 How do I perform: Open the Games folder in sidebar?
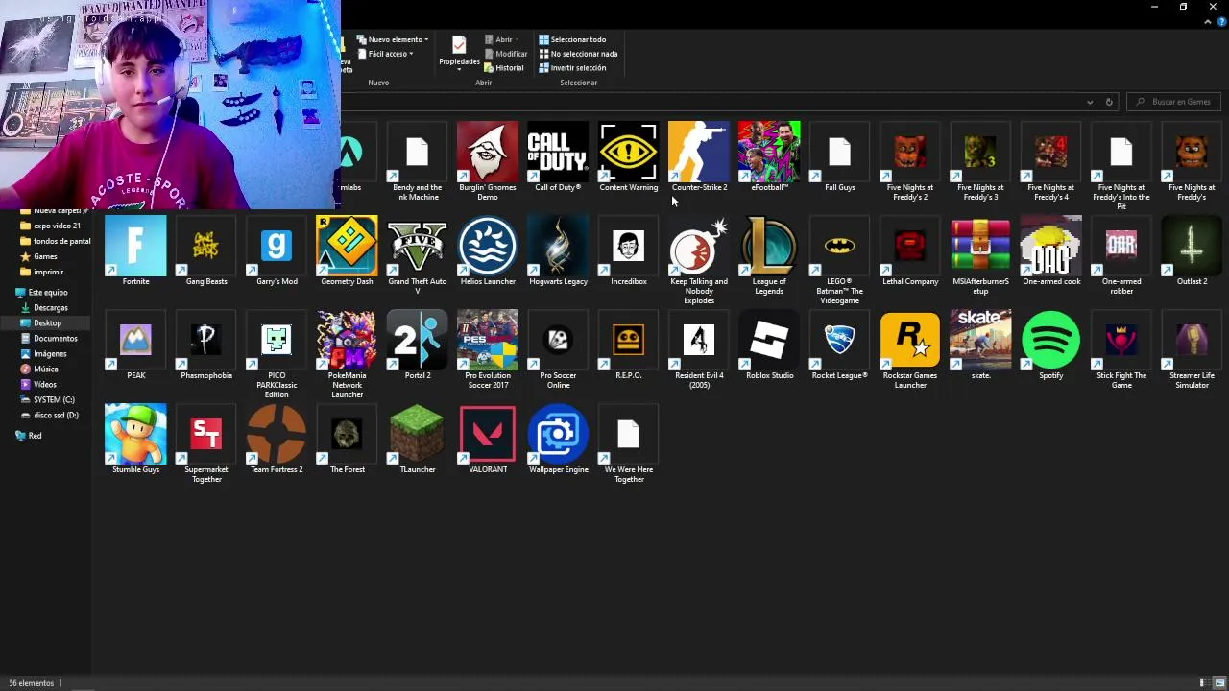click(45, 256)
